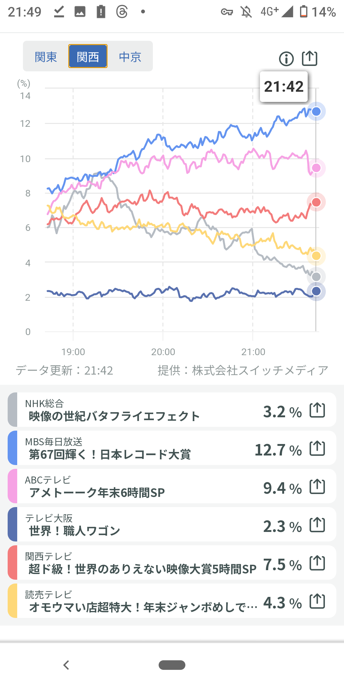Share the 読売テレビ 4.3% rating
344x688 pixels.
317,601
